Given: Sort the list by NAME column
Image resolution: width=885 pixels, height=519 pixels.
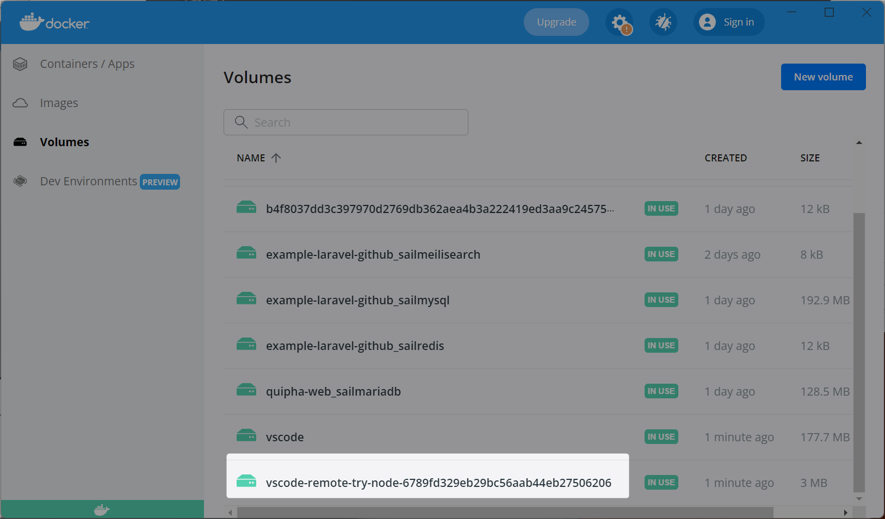Looking at the screenshot, I should tap(251, 158).
